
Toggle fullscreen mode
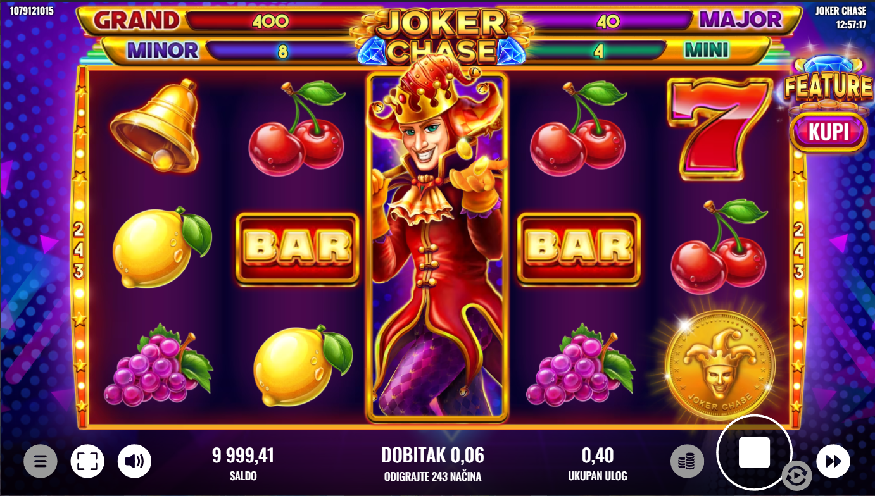coord(87,461)
